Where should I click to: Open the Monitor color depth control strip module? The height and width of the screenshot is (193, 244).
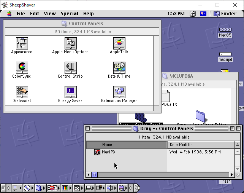click(67, 188)
